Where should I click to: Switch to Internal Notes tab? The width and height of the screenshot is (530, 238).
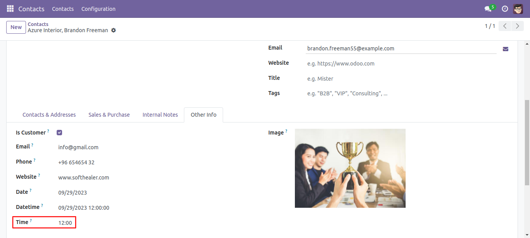coord(160,115)
